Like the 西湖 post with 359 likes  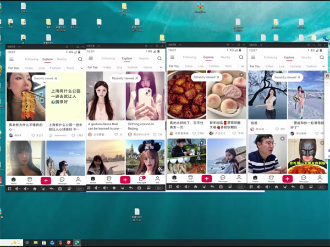coord(277,129)
